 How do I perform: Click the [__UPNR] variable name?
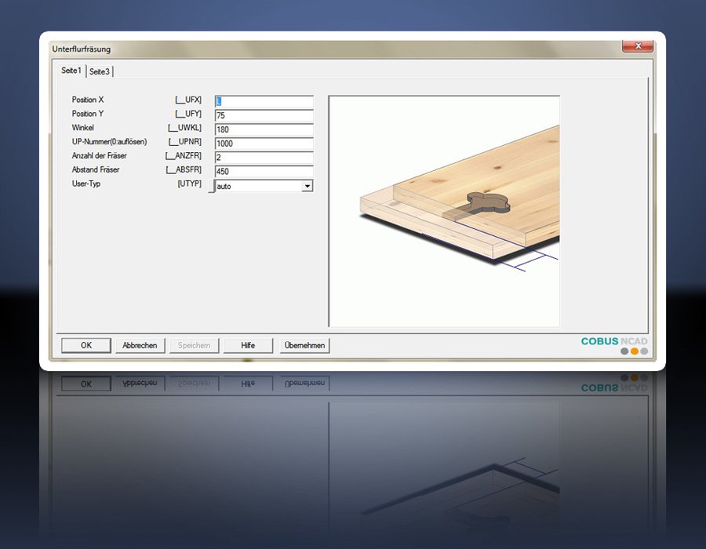click(185, 141)
